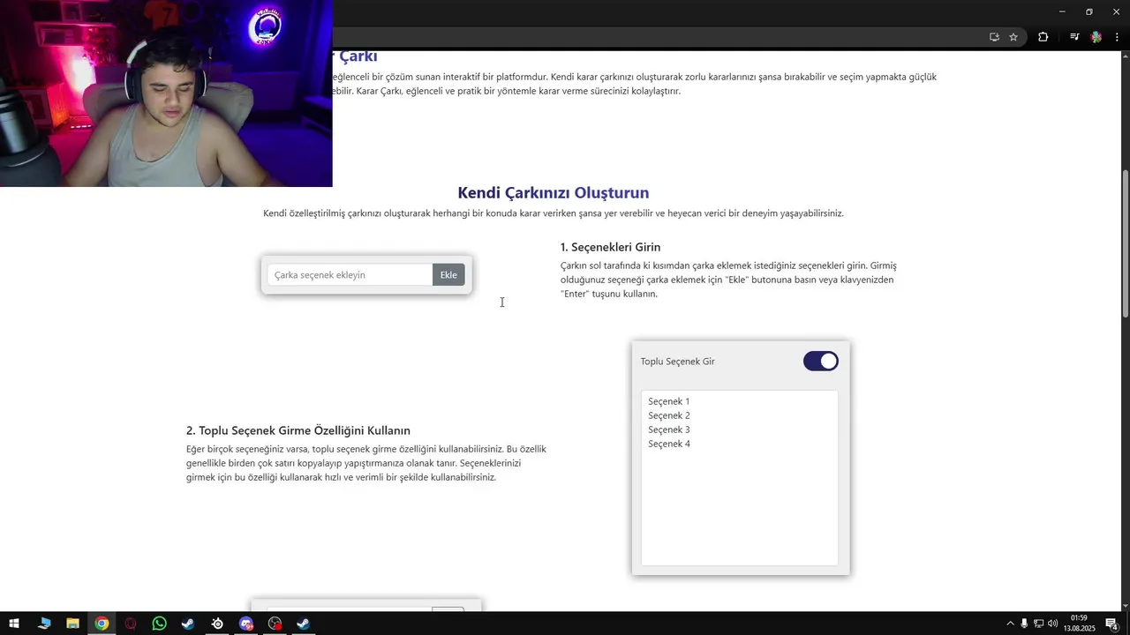The image size is (1130, 635).
Task: Click the 2. Toplu Seçenek Girme Özelliğini Kullanın heading
Action: [x=298, y=430]
